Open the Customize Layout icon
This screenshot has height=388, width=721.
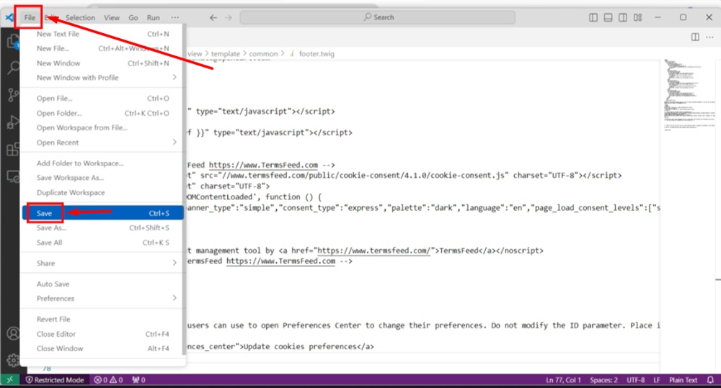point(638,17)
